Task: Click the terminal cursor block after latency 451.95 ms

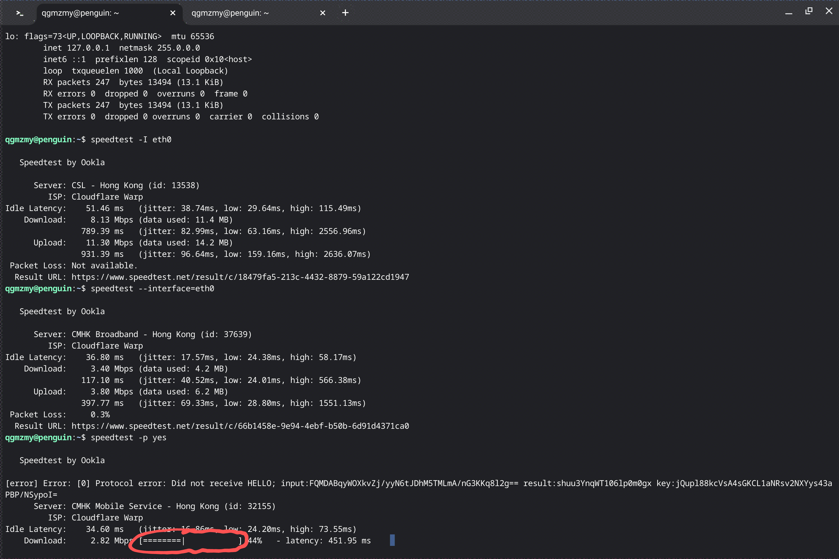Action: pos(392,540)
